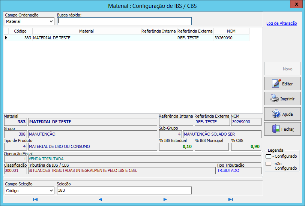Click the Imprimir printer button

pos(282,99)
